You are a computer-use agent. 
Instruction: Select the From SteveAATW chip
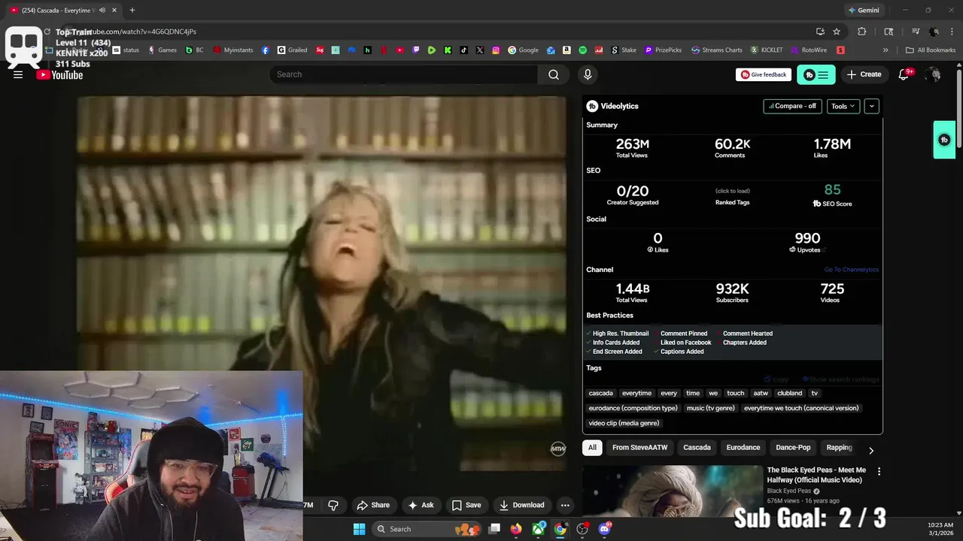639,448
